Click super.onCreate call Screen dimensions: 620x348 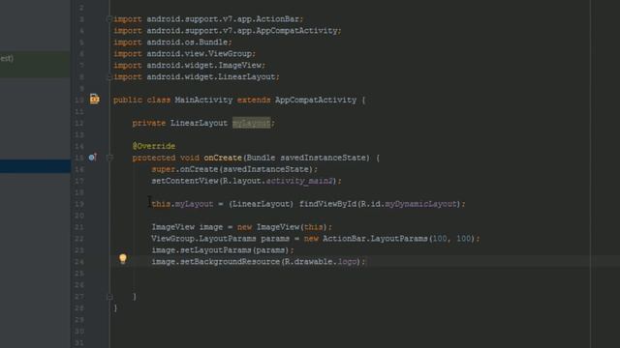234,169
